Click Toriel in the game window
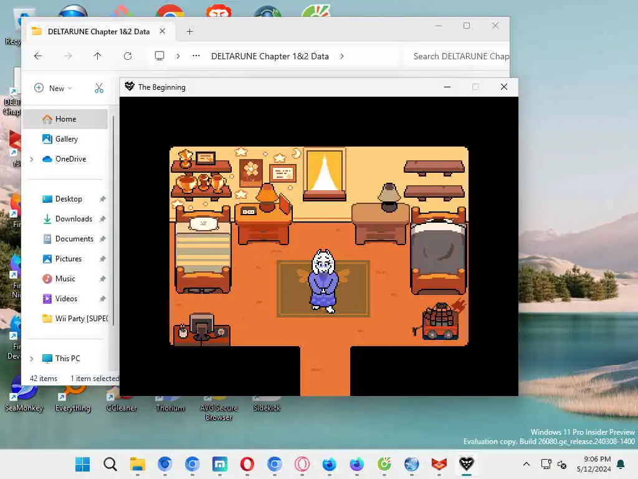The image size is (638, 479). click(x=323, y=281)
